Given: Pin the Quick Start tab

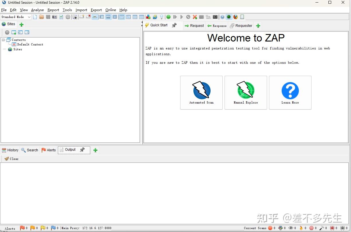Looking at the screenshot, I should tap(174, 25).
